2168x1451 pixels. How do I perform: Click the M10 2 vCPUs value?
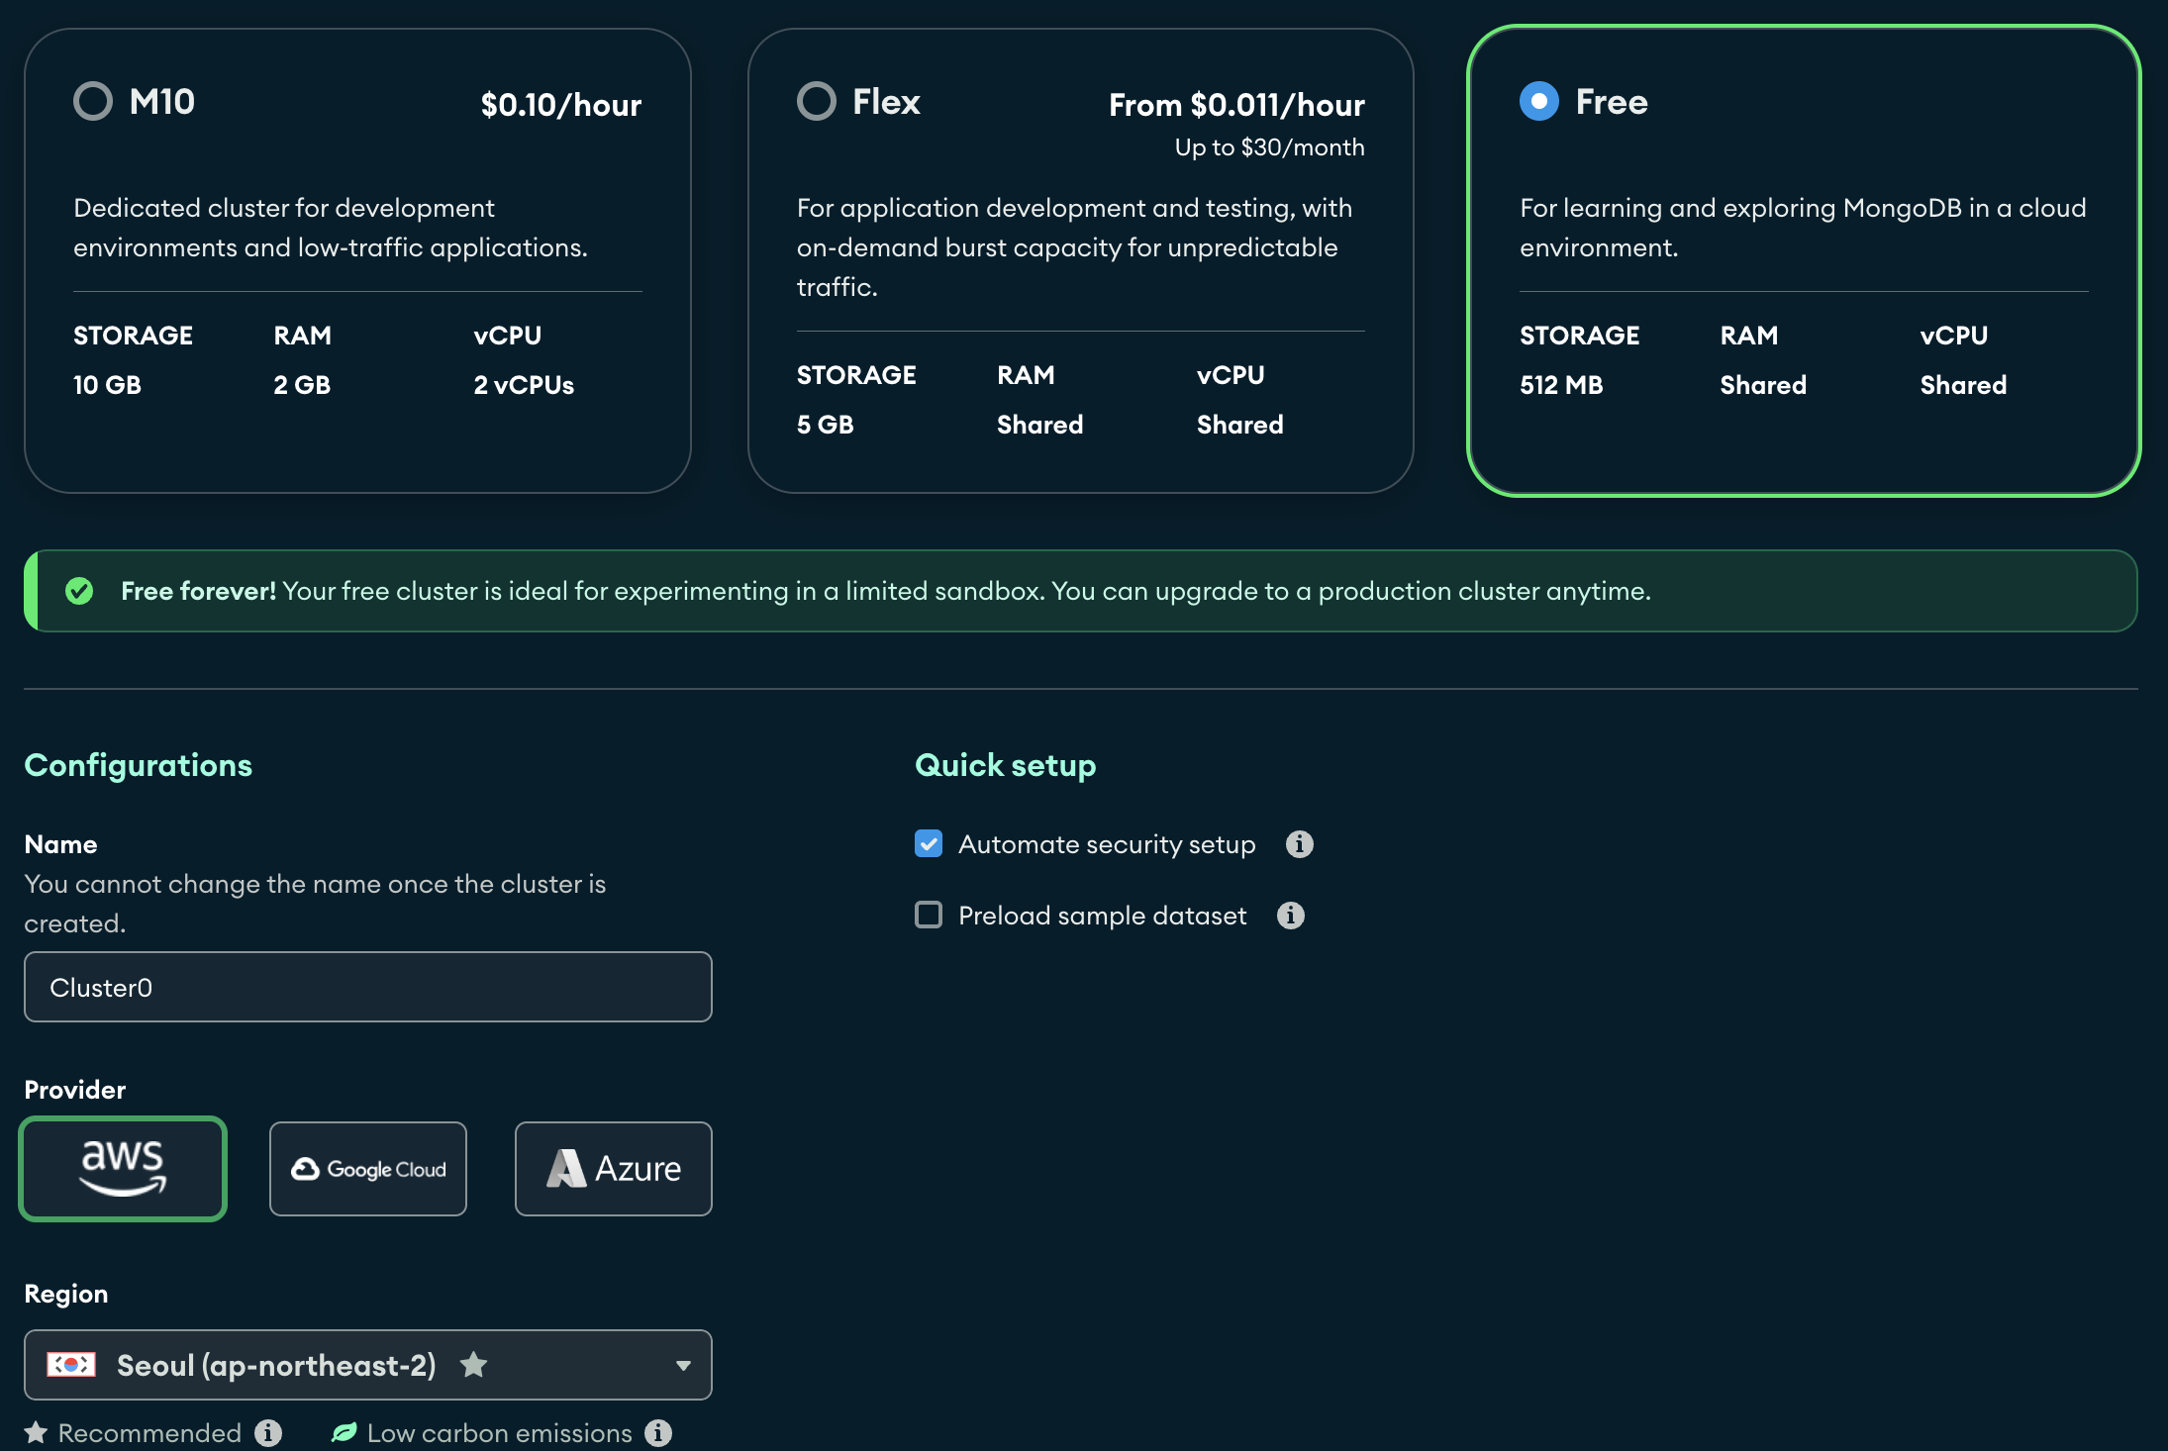(524, 385)
